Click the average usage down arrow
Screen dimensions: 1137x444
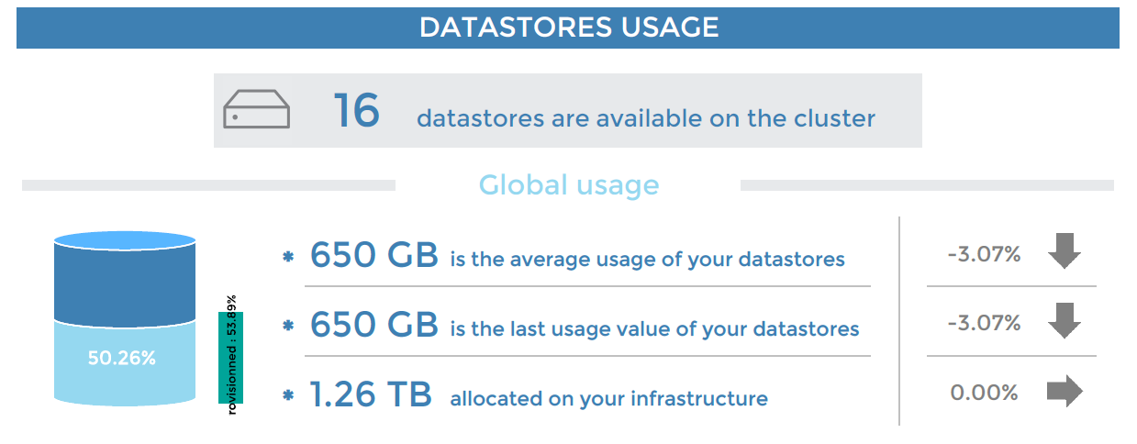point(1065,252)
